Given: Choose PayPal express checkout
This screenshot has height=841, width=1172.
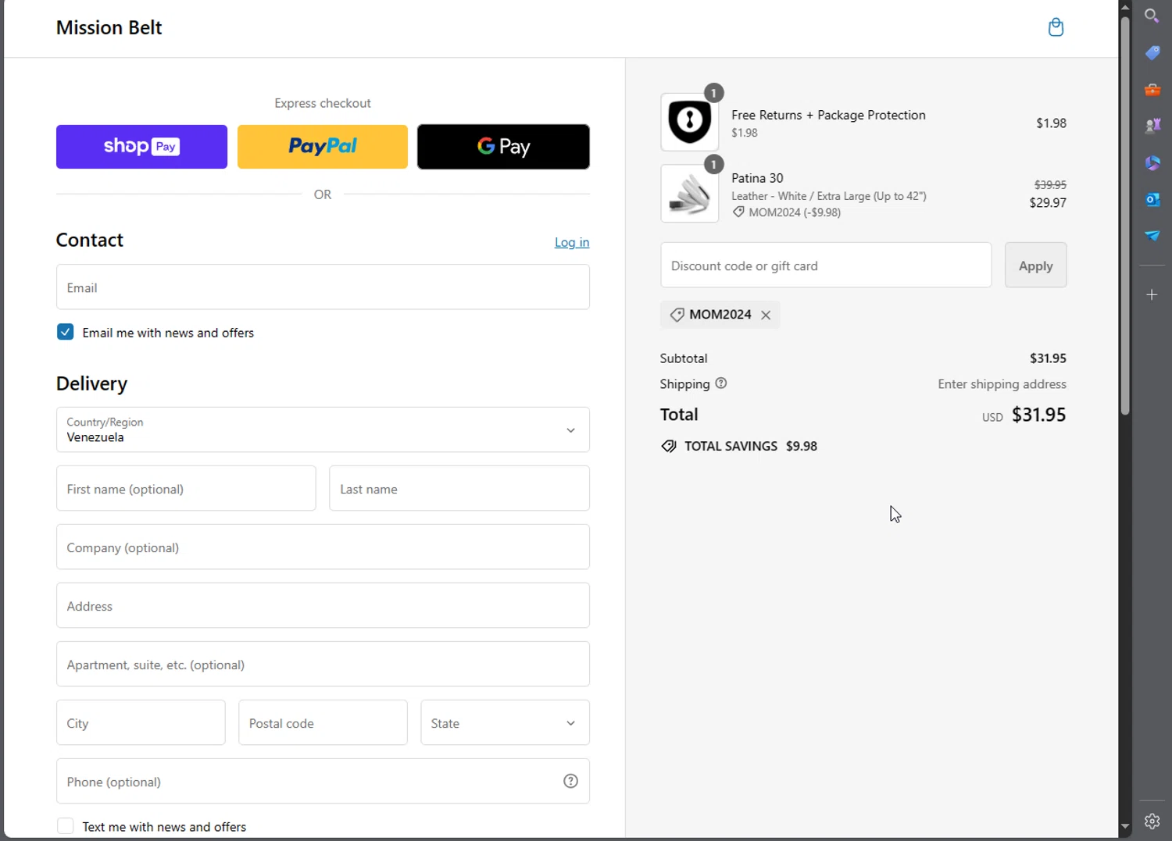Looking at the screenshot, I should pos(323,147).
